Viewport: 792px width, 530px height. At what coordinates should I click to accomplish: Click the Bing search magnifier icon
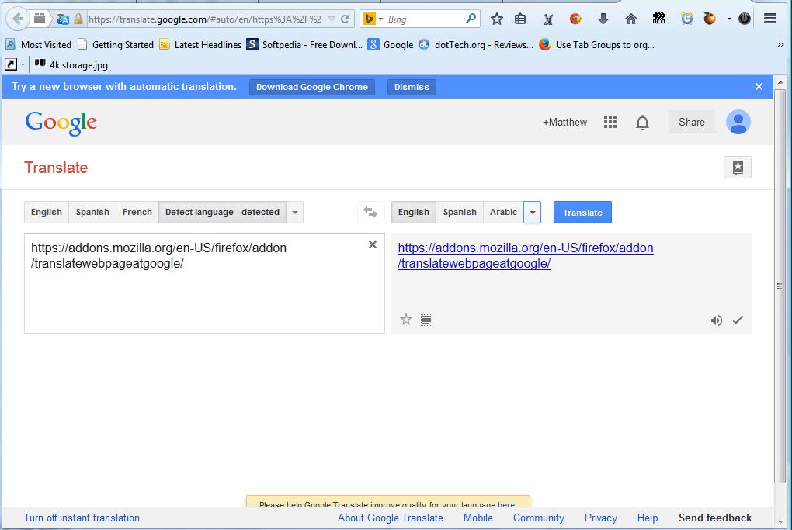pyautogui.click(x=471, y=19)
